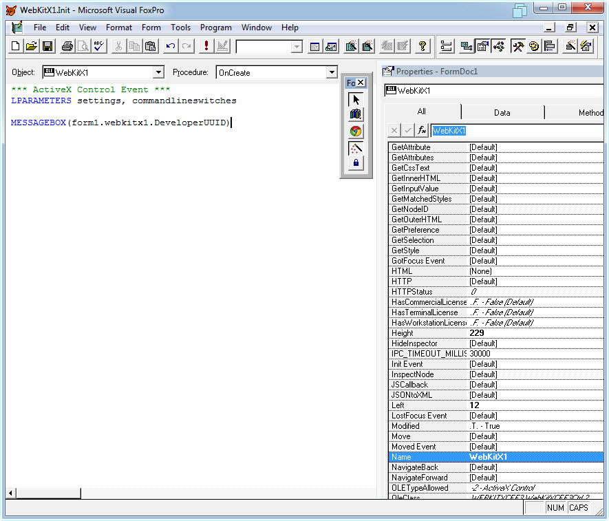The width and height of the screenshot is (609, 521).
Task: Run the form with the red exclamation icon
Action: 206,46
